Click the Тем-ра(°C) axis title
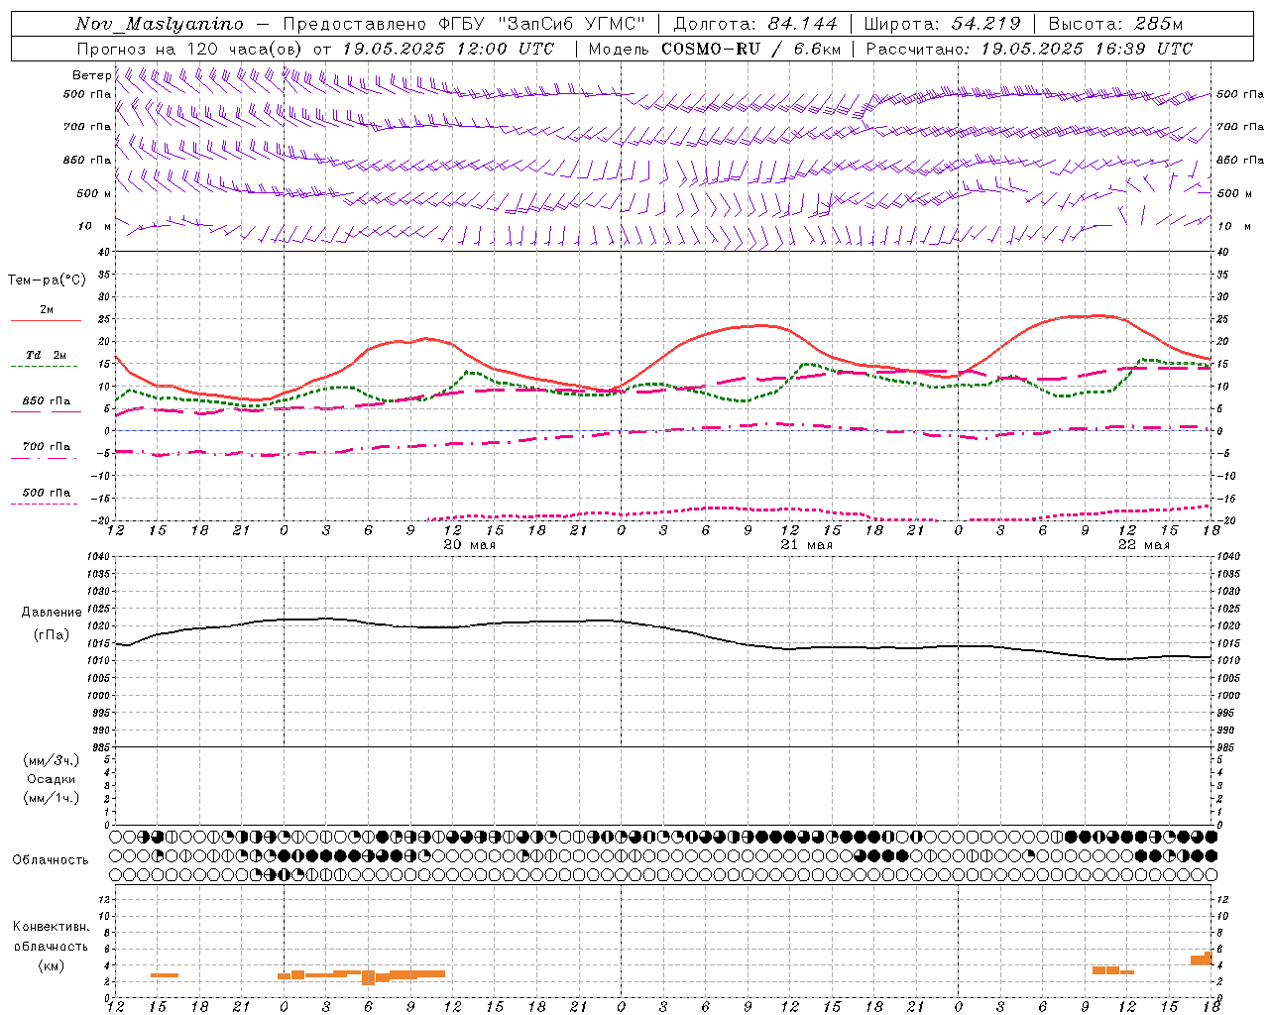Image resolution: width=1269 pixels, height=1015 pixels. coord(47,281)
